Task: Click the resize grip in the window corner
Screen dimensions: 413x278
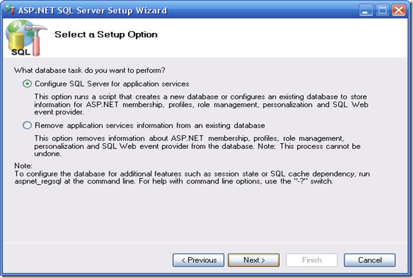Action: (404, 270)
